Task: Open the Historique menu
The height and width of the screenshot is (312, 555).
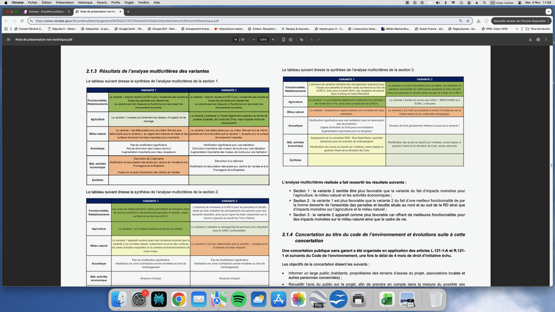Action: pyautogui.click(x=85, y=3)
